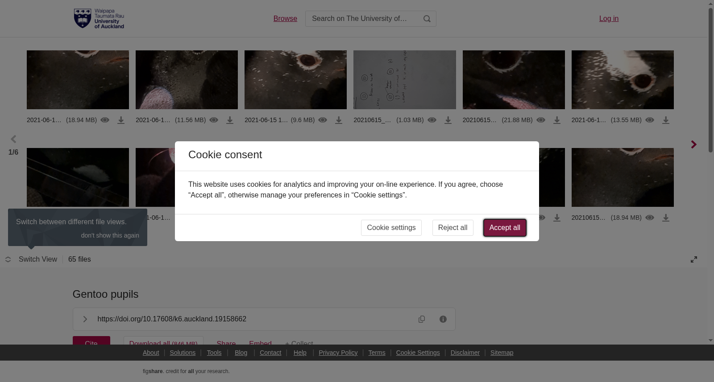The image size is (714, 382).
Task: Open the Disclaimer footer link
Action: (465, 353)
